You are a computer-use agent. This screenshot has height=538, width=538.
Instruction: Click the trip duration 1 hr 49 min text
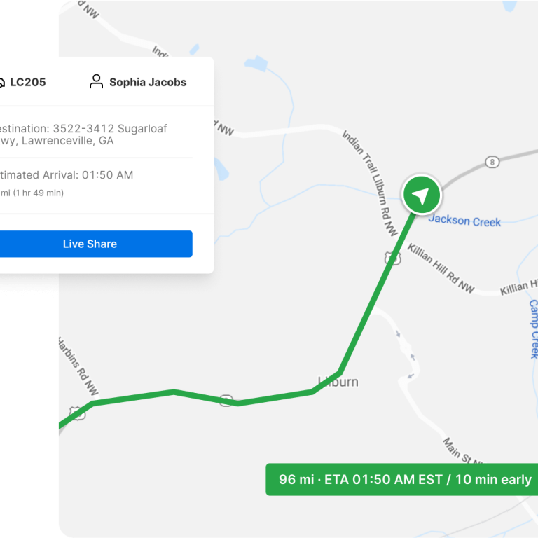click(x=38, y=193)
